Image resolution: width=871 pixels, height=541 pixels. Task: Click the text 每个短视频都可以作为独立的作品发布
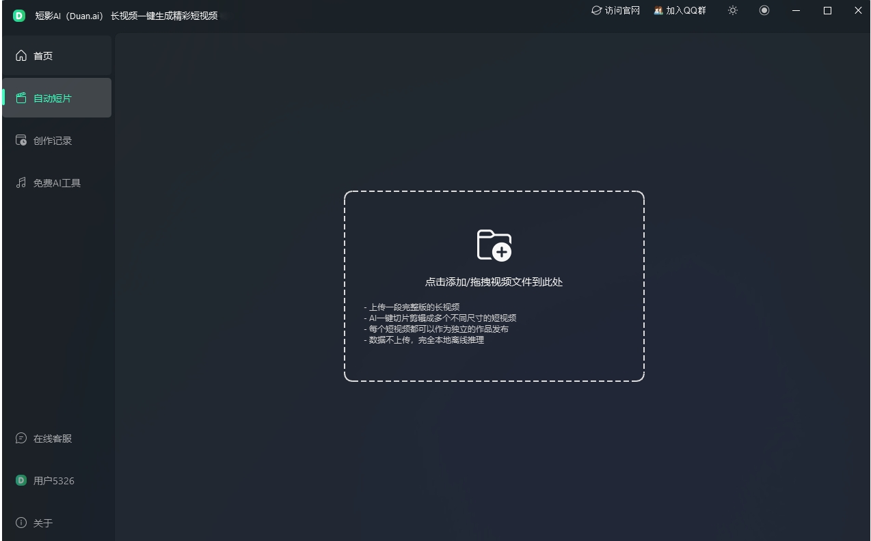(439, 329)
